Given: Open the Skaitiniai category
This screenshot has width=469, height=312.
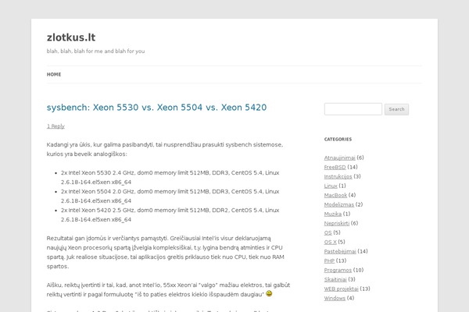Looking at the screenshot, I should (335, 279).
